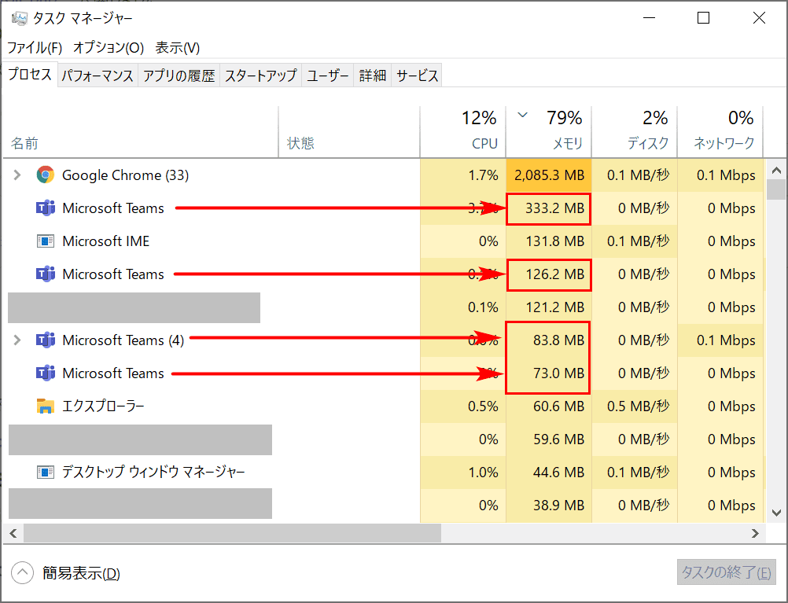Viewport: 788px width, 603px height.
Task: Sort by the ネットワーク column header
Action: [x=720, y=132]
